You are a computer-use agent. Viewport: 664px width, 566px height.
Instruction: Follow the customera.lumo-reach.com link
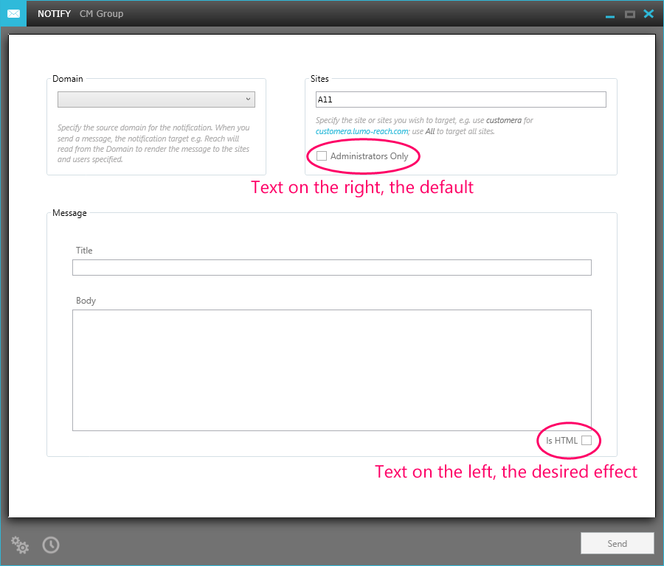[362, 131]
